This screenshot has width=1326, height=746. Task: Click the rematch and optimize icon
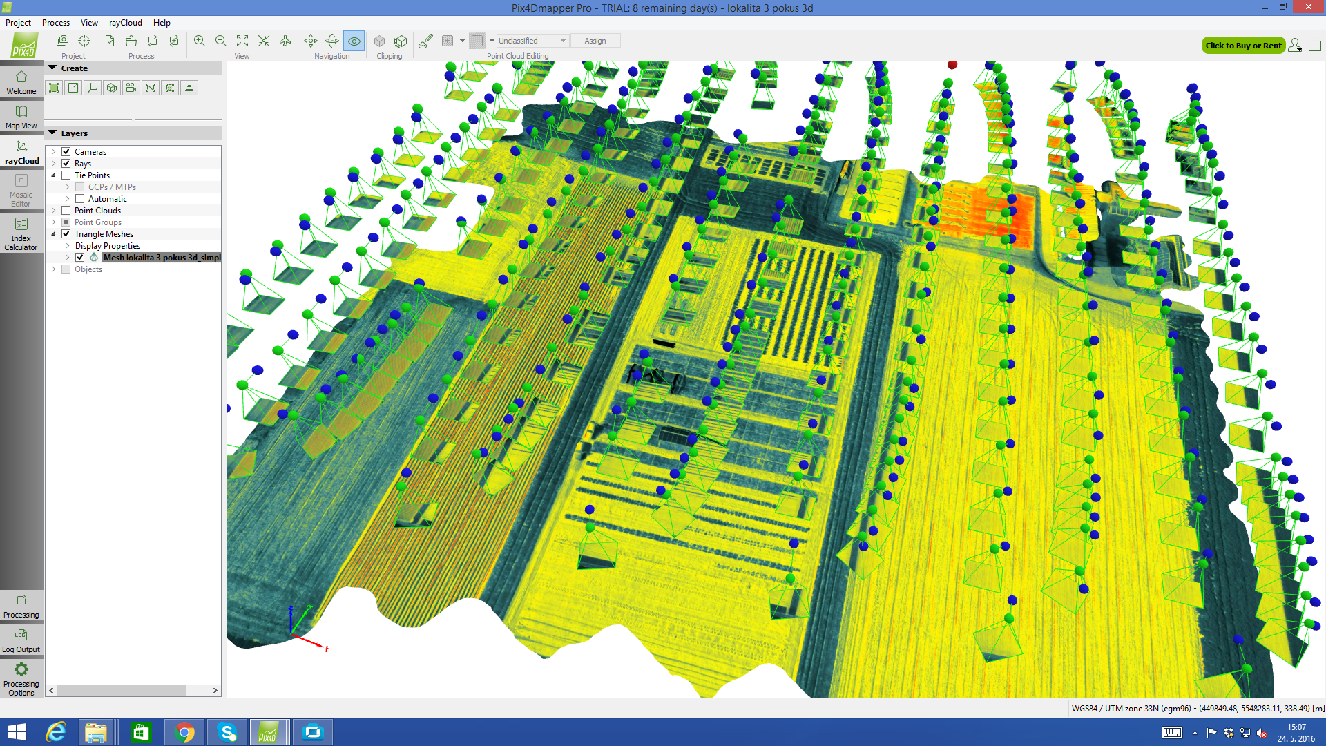point(174,41)
